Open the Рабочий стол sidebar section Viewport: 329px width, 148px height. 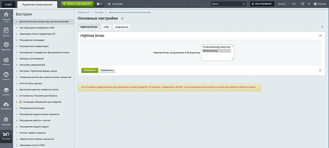click(x=6, y=16)
